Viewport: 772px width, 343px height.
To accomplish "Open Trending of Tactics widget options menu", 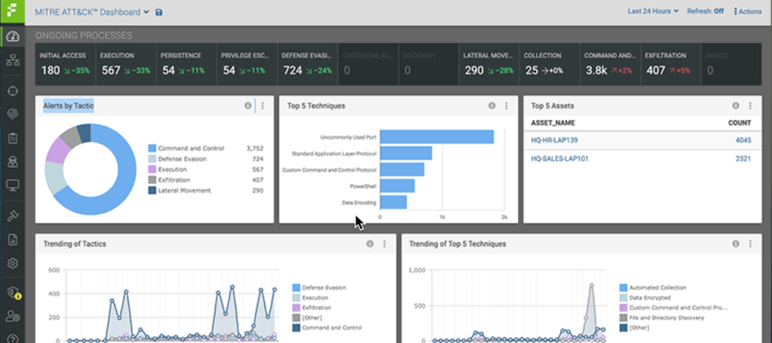I will point(384,243).
